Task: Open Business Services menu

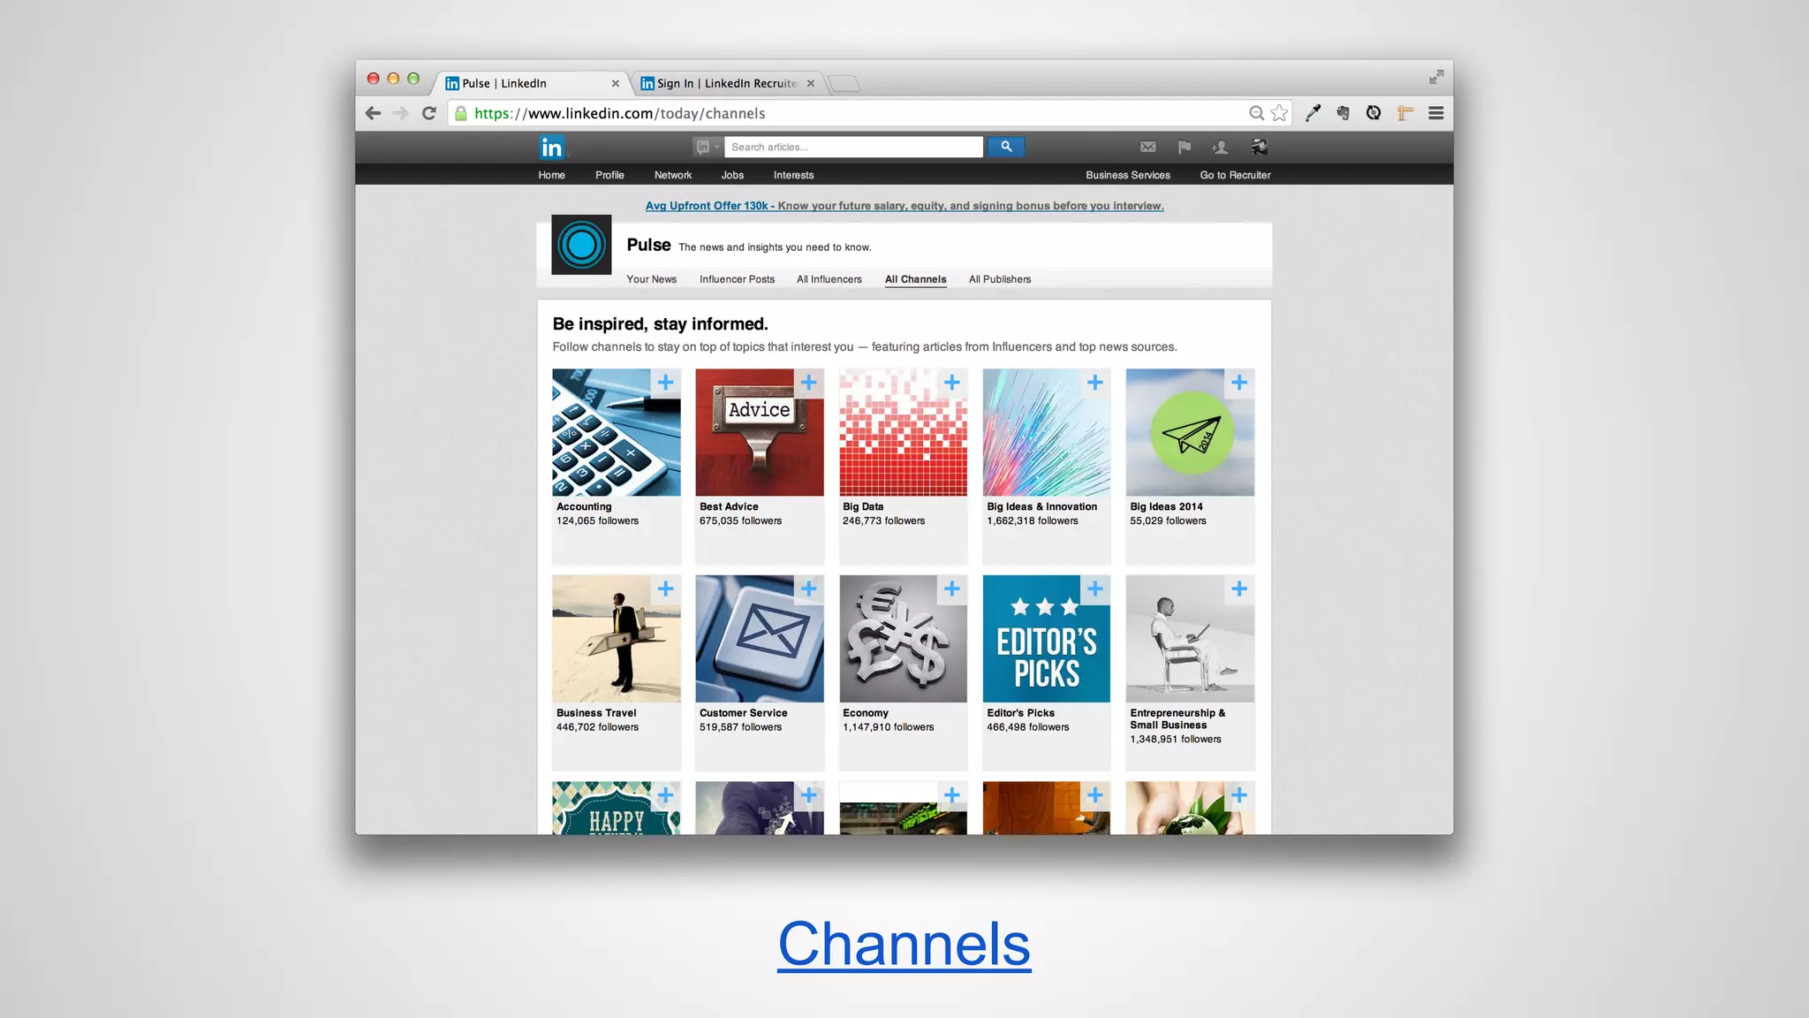Action: (x=1128, y=175)
